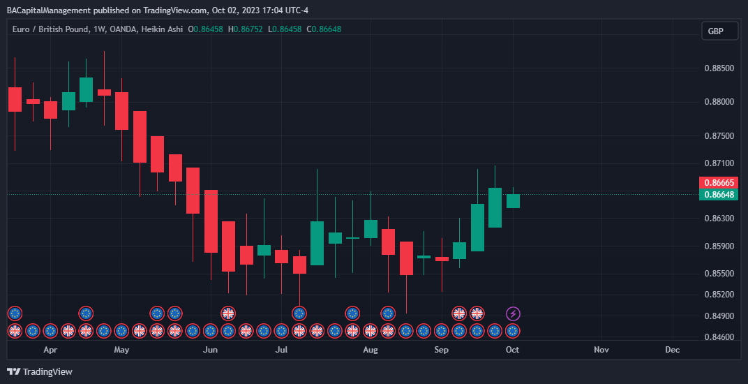748x384 pixels.
Task: Click EU flag beneath first September upper UK flag
Action: pos(459,330)
